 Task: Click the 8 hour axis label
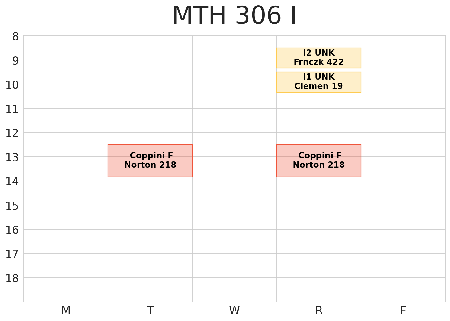[x=15, y=37]
